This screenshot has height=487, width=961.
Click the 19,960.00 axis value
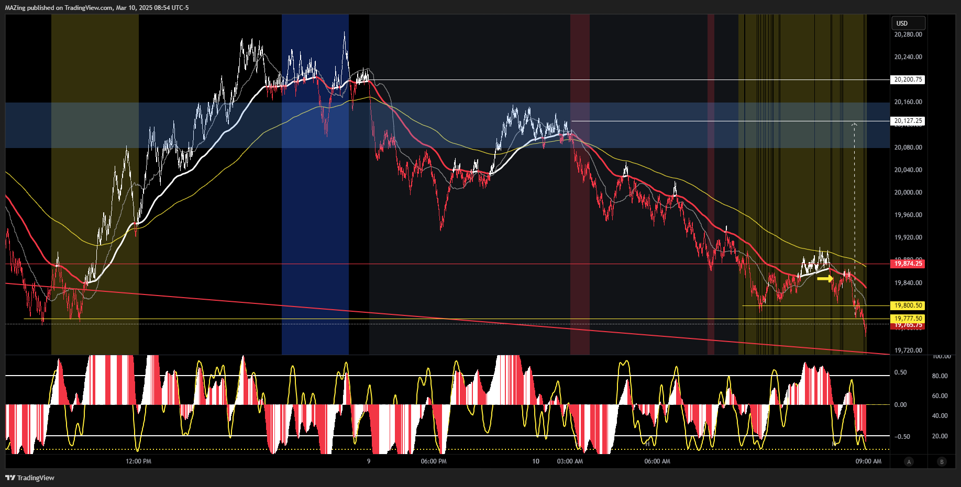tap(908, 215)
